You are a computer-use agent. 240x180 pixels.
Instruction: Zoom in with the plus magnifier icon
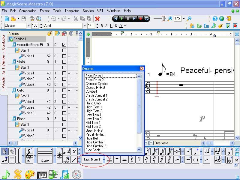tap(170, 19)
